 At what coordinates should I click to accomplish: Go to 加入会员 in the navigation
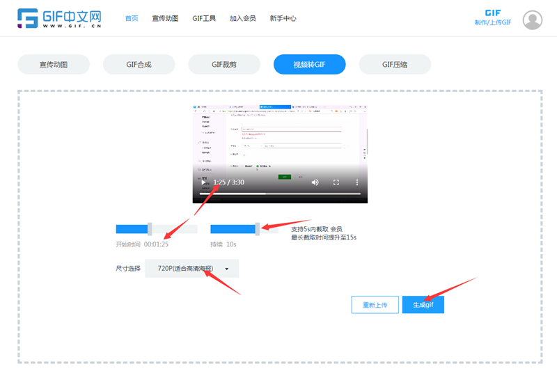[242, 18]
